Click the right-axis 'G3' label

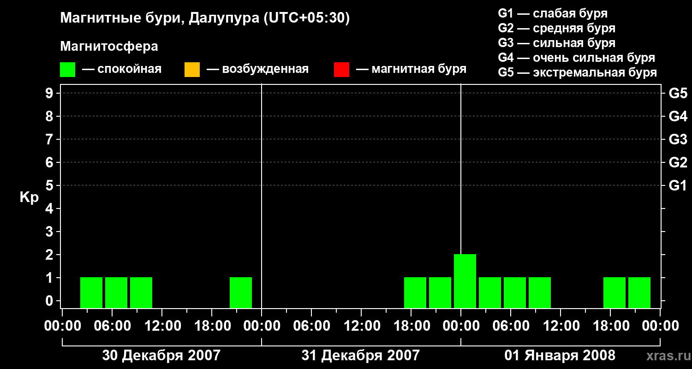pyautogui.click(x=678, y=139)
